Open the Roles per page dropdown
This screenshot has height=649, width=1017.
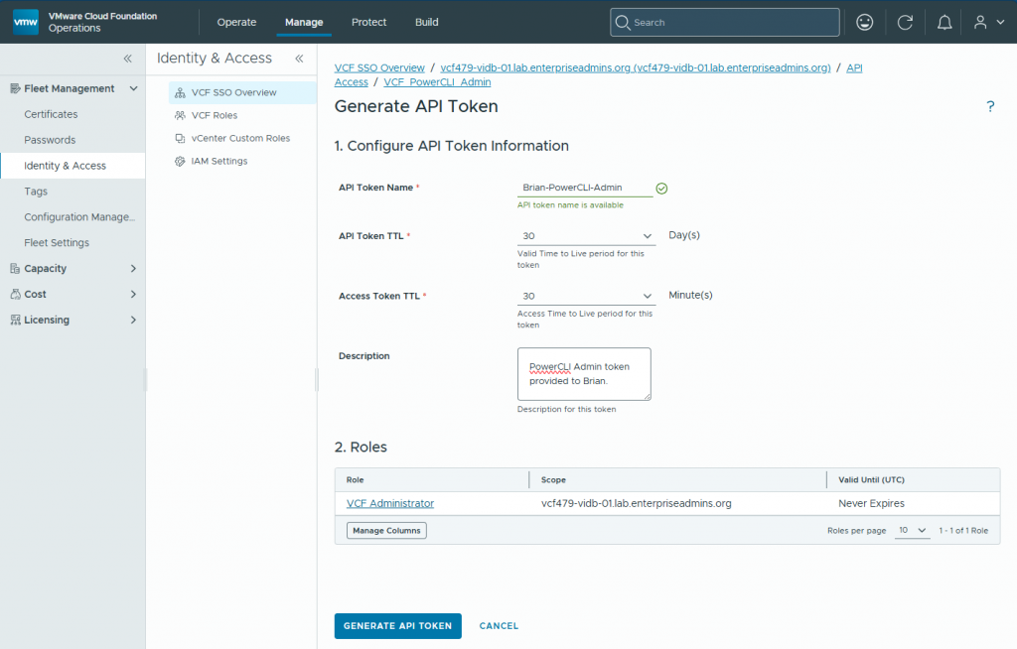pos(912,530)
